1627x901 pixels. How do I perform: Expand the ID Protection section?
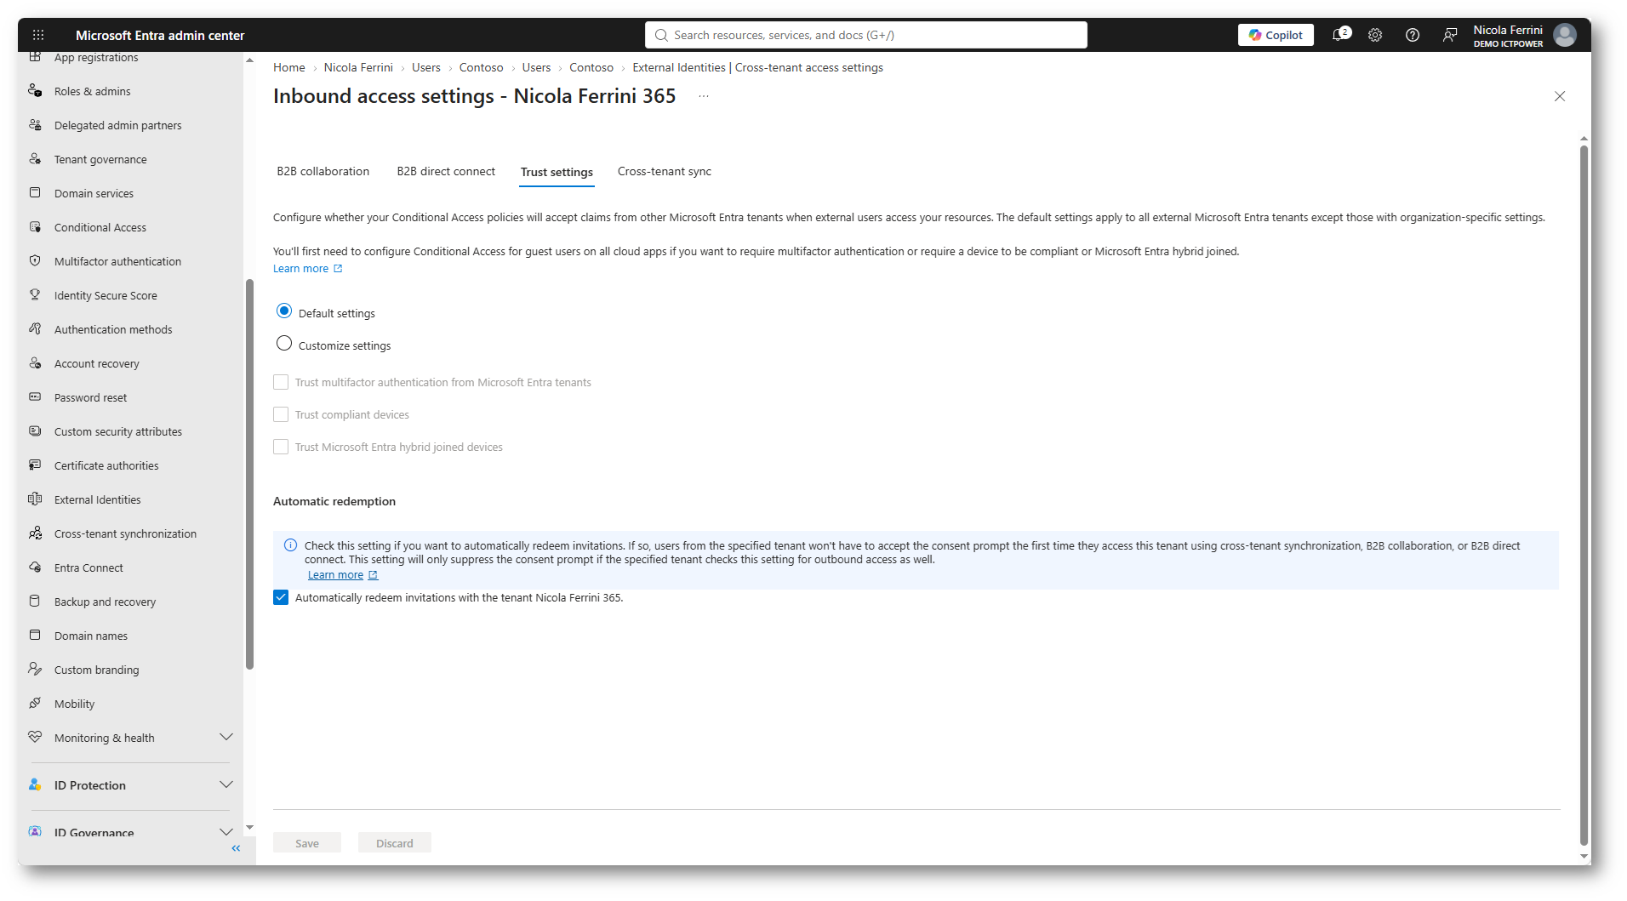click(x=226, y=784)
